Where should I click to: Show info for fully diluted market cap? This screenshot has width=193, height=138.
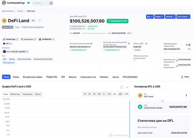[x=129, y=44]
